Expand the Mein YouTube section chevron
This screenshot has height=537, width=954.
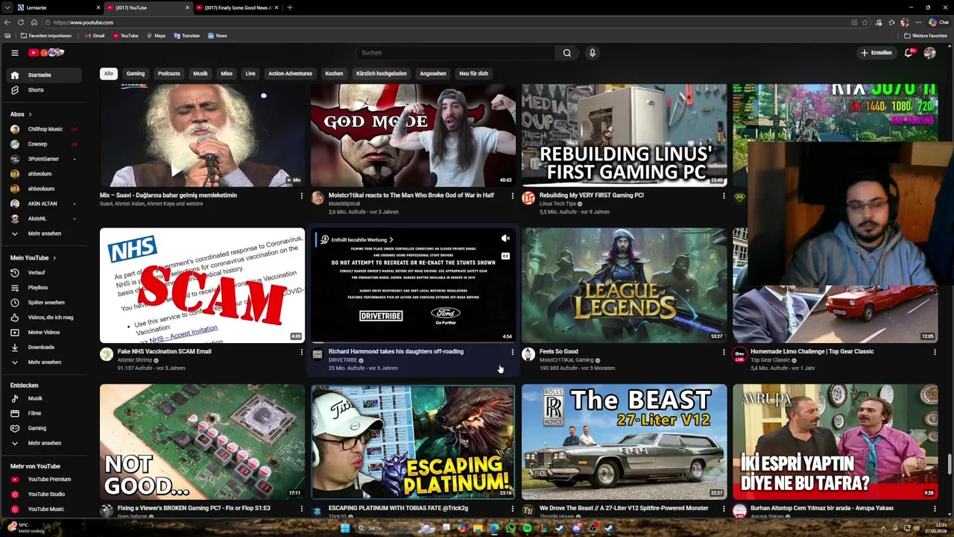pos(54,258)
